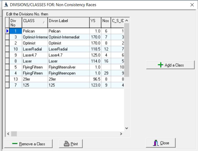198x151 pixels.
Task: Select the 29er row division number 13
Action: (x=15, y=79)
